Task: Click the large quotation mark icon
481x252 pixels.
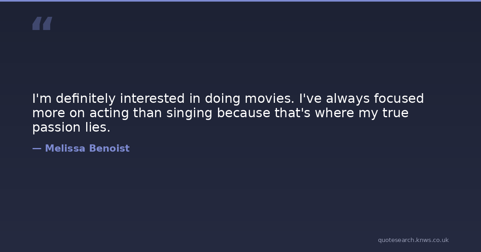Action: pyautogui.click(x=42, y=24)
